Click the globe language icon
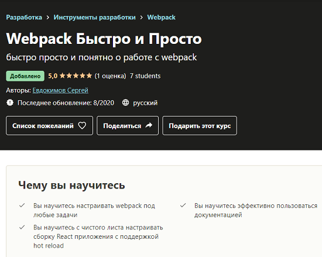Screen dimensions: 322x257 125,102
